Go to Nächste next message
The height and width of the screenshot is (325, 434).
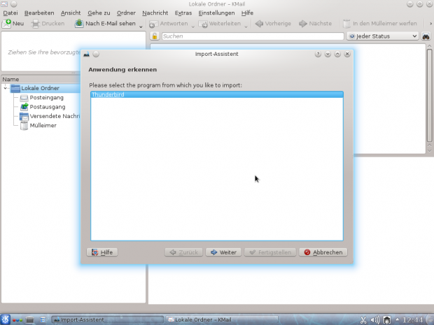pyautogui.click(x=315, y=24)
